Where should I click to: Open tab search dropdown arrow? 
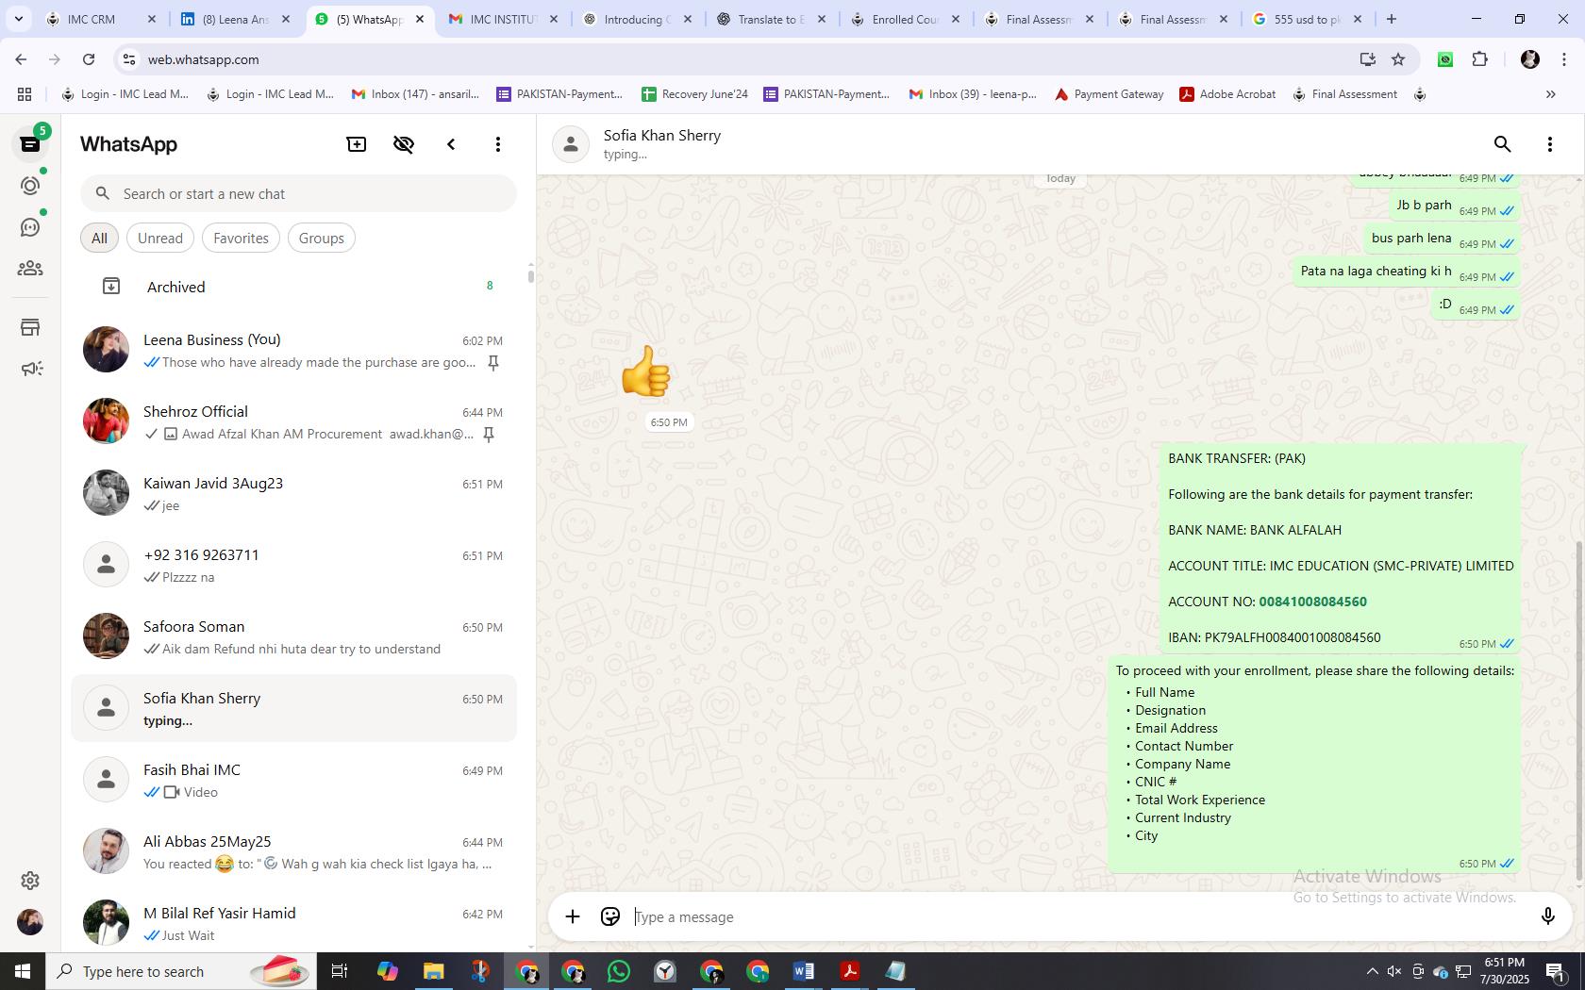tap(18, 19)
